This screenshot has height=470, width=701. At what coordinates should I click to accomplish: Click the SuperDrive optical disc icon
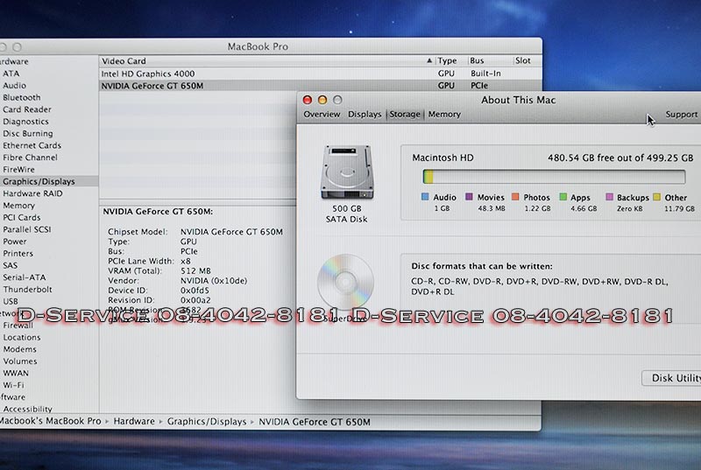pos(345,282)
